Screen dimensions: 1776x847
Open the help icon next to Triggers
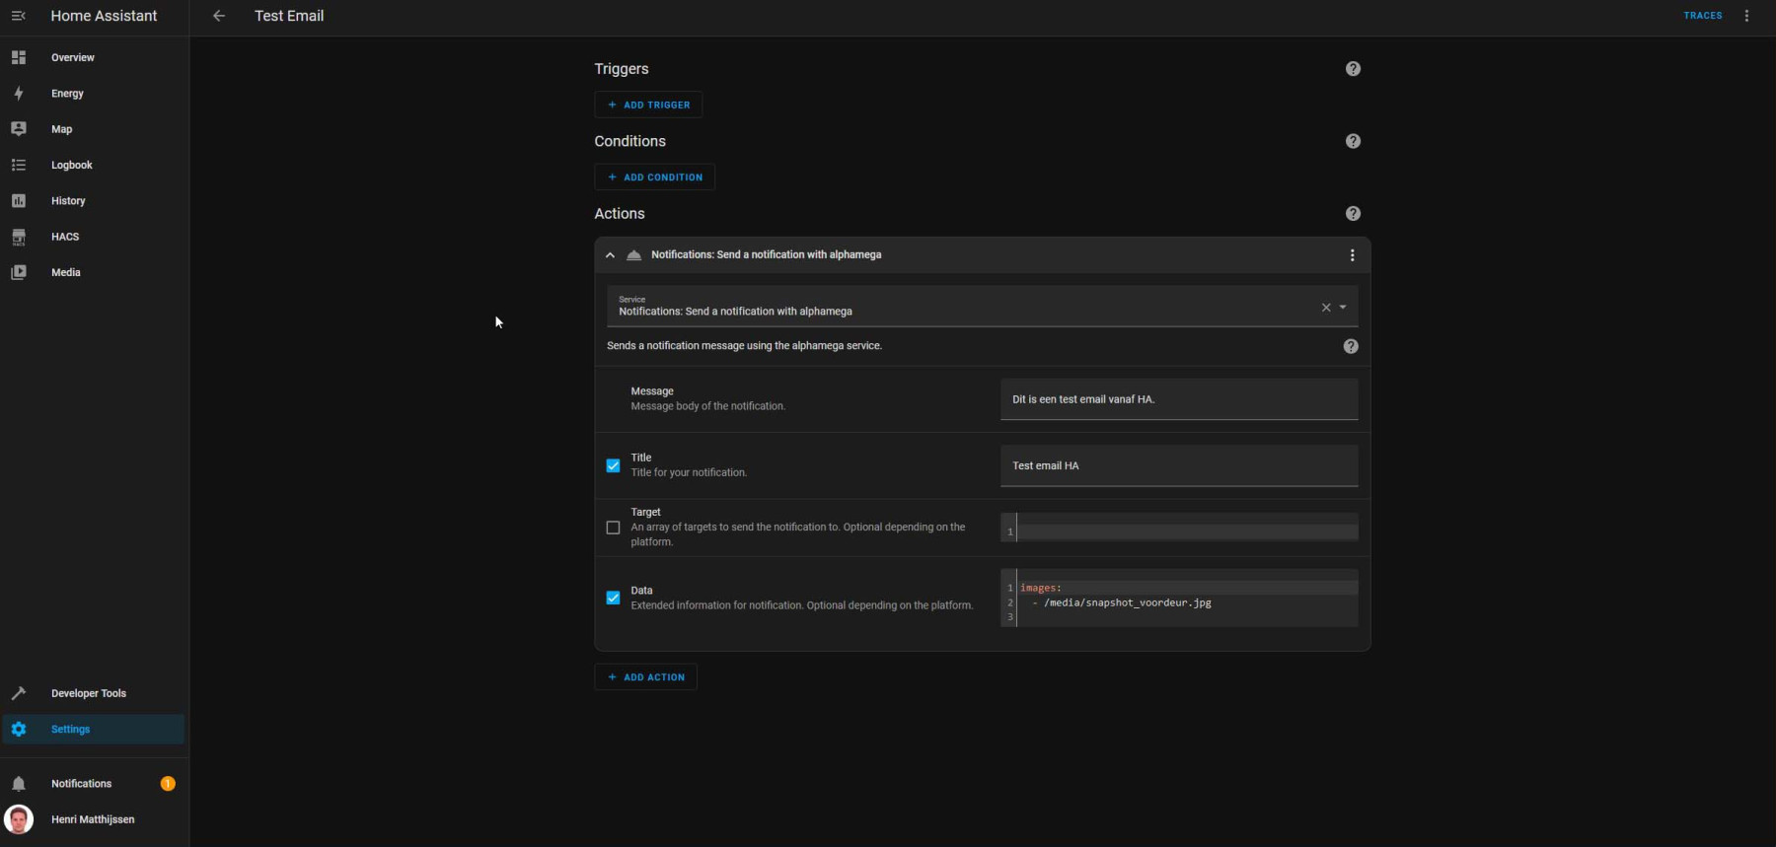(x=1353, y=69)
